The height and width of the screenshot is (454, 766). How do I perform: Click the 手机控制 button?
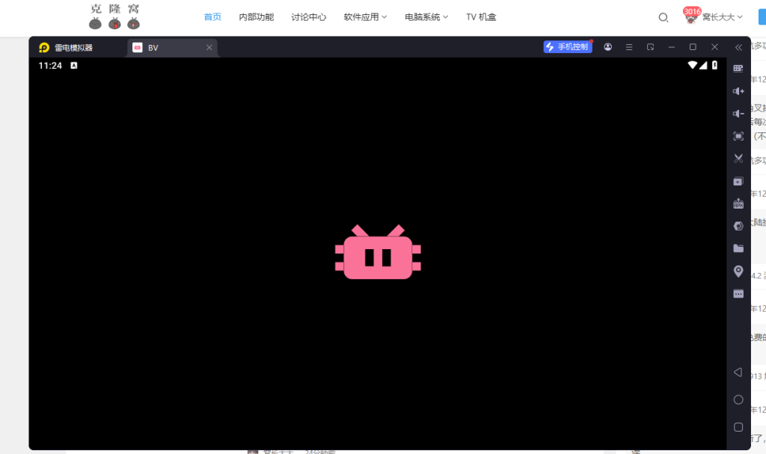568,47
